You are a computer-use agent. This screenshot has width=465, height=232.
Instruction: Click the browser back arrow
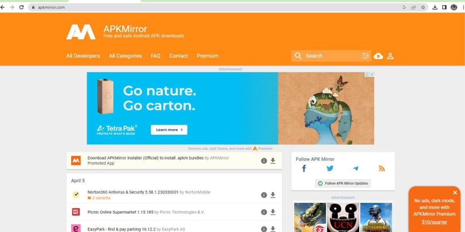coord(3,7)
